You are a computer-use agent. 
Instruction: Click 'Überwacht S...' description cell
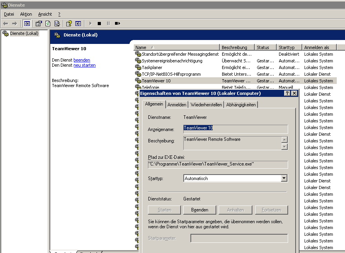coord(236,61)
